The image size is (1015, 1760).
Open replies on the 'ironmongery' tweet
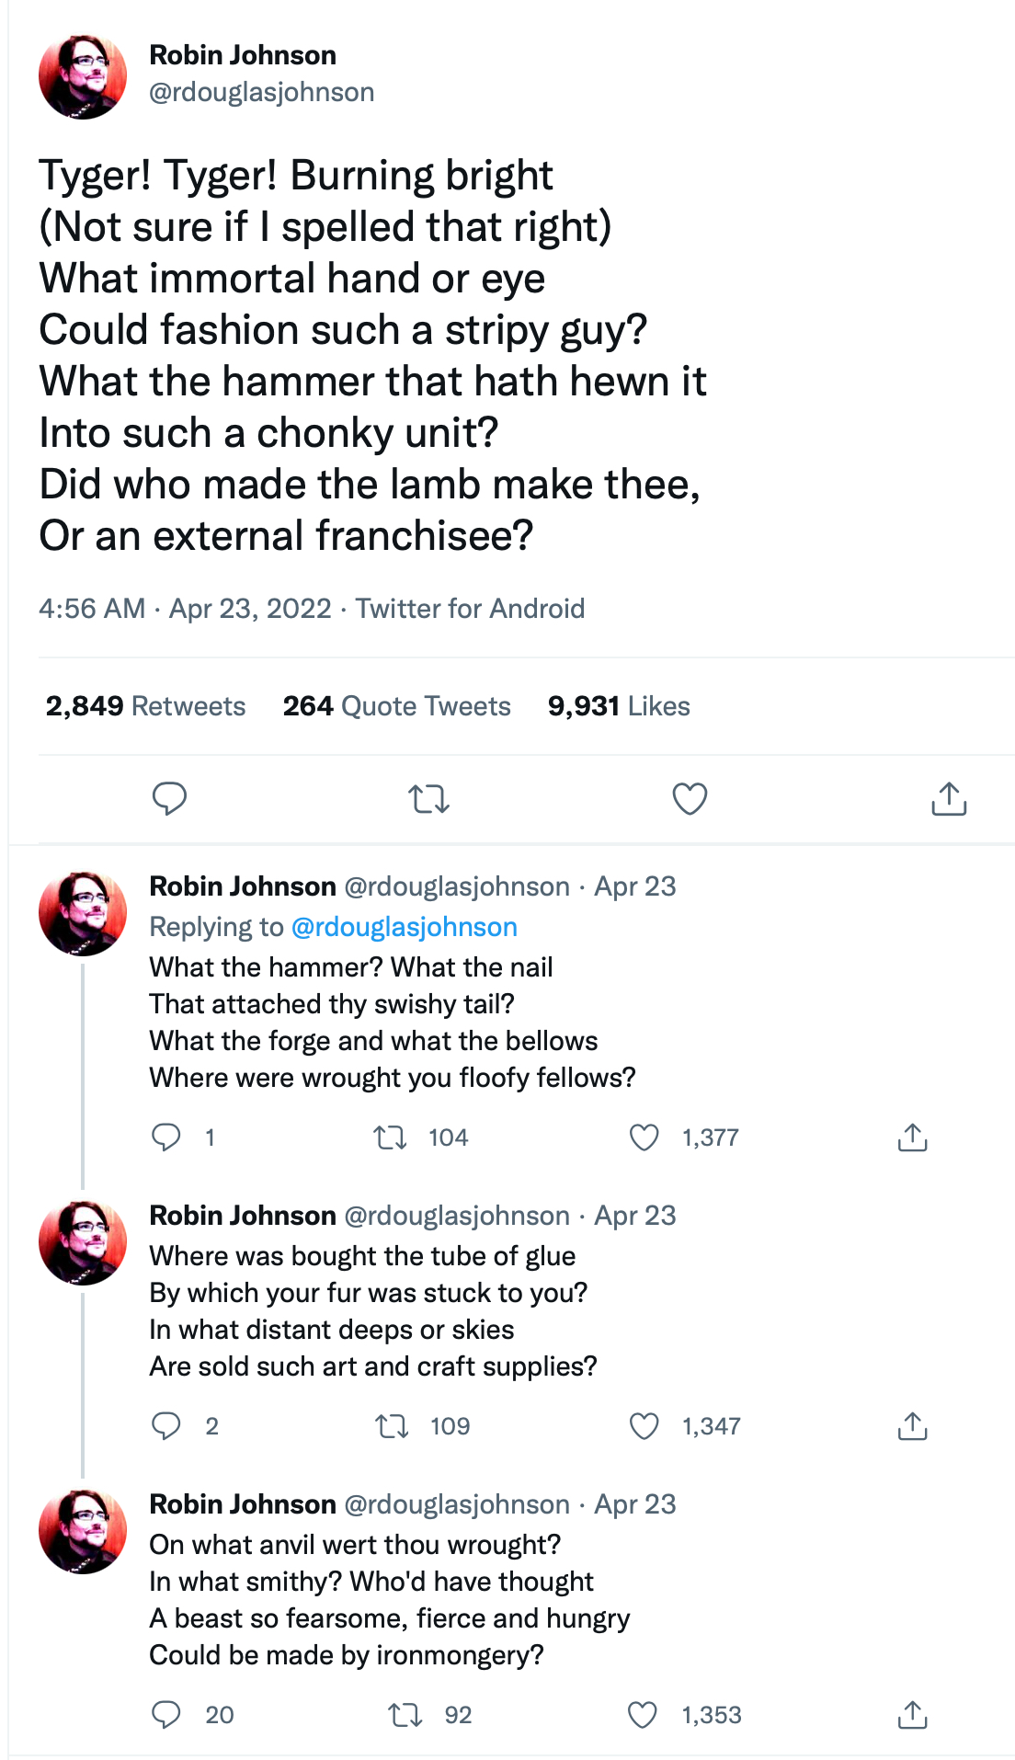[166, 1715]
